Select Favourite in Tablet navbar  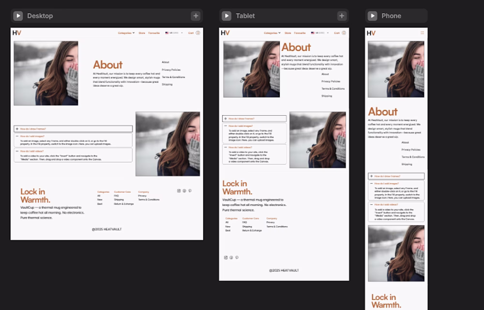point(300,33)
